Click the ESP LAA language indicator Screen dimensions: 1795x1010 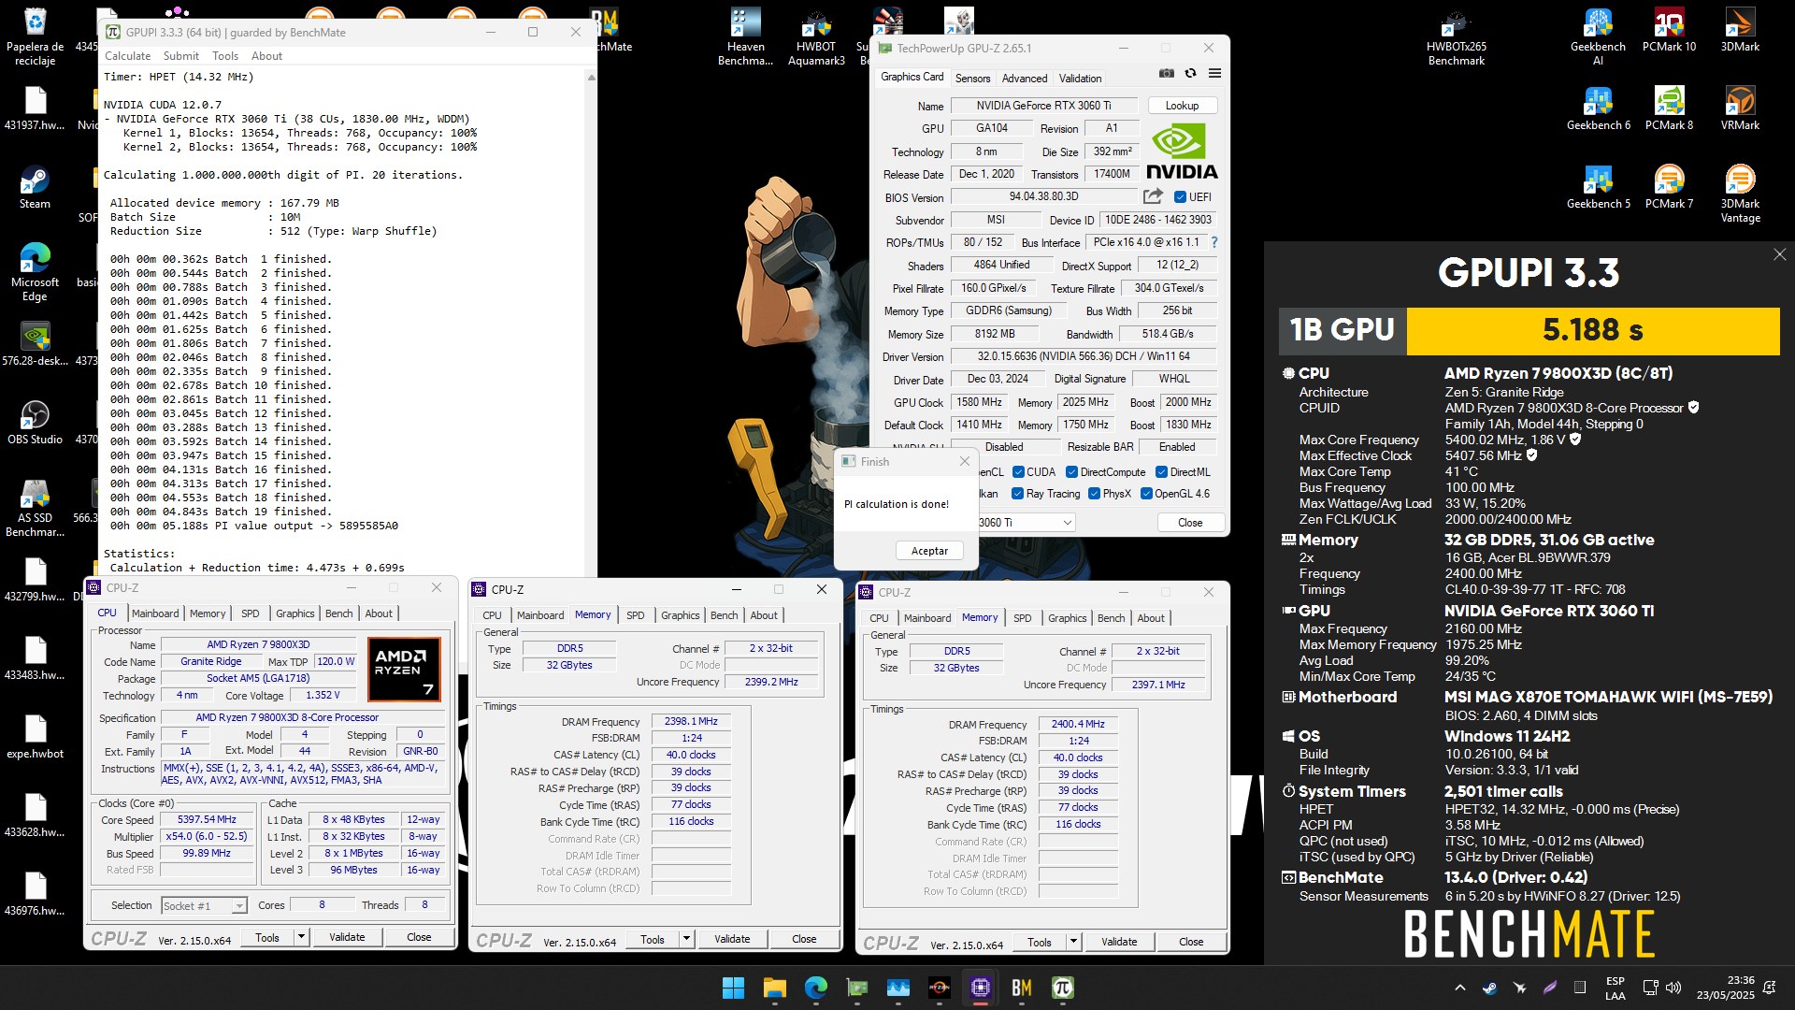(x=1615, y=988)
